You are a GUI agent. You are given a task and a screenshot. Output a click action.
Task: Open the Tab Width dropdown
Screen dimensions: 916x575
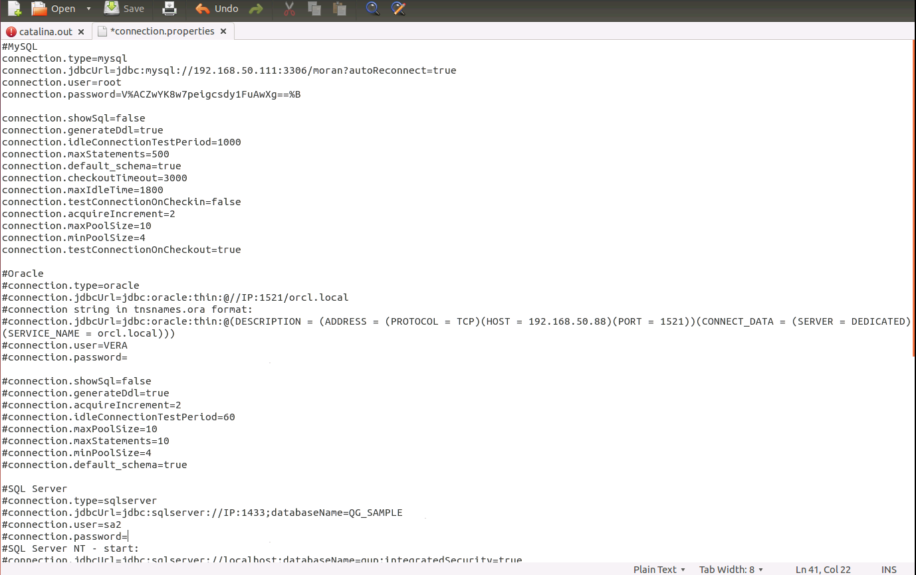coord(731,569)
